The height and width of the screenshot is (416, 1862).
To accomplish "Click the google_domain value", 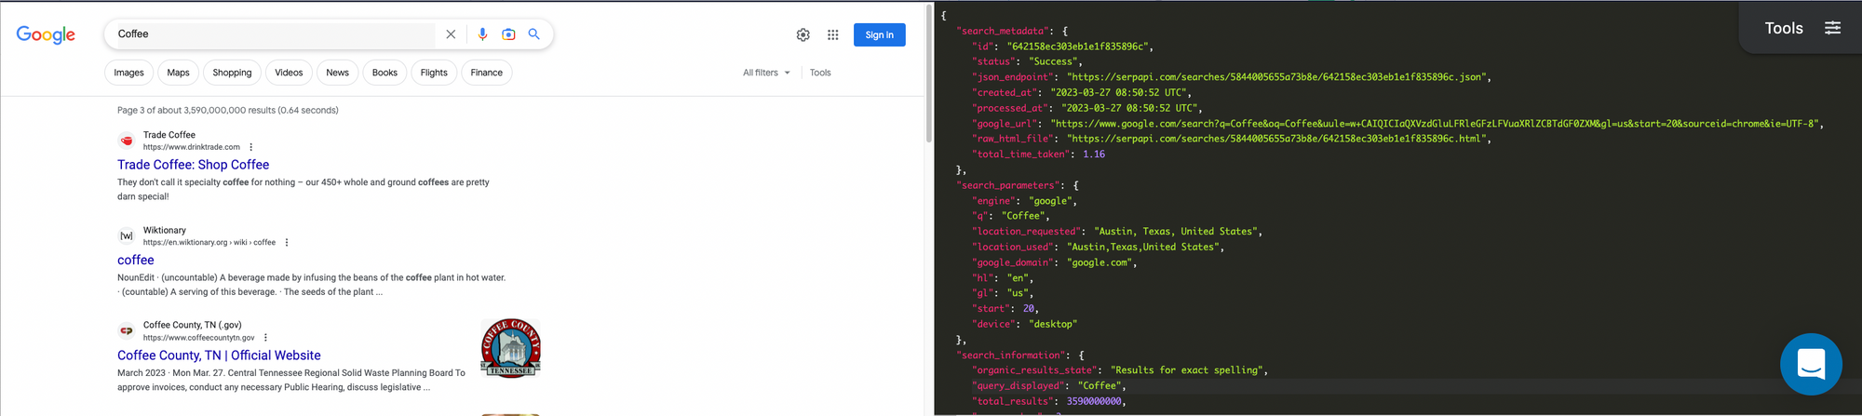I will [1100, 262].
